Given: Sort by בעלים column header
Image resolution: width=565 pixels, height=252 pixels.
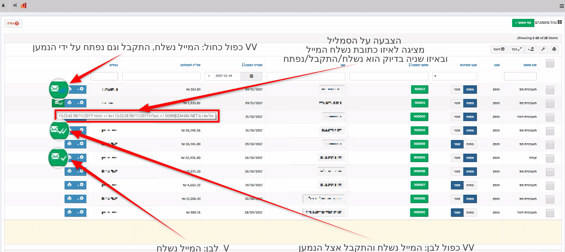Looking at the screenshot, I should coord(114,65).
